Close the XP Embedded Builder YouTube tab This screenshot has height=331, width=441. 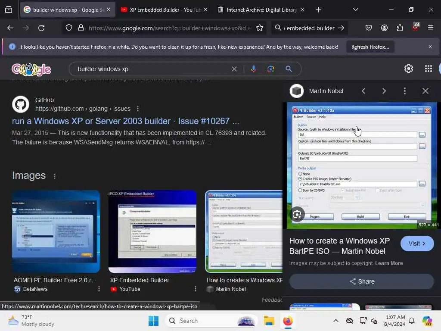tap(205, 9)
